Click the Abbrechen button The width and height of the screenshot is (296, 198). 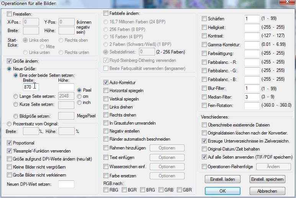coord(267,191)
